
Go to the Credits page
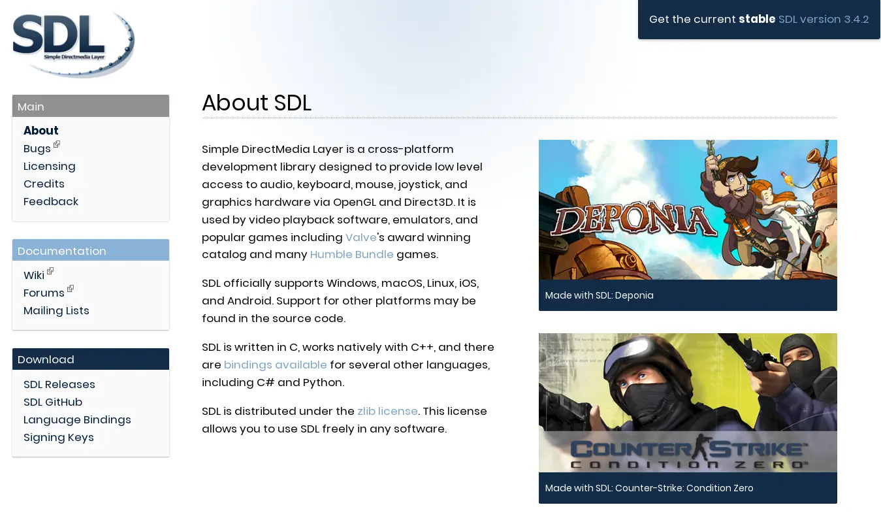[x=44, y=184]
